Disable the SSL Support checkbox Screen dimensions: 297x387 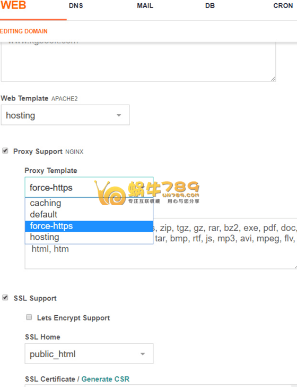pyautogui.click(x=5, y=297)
